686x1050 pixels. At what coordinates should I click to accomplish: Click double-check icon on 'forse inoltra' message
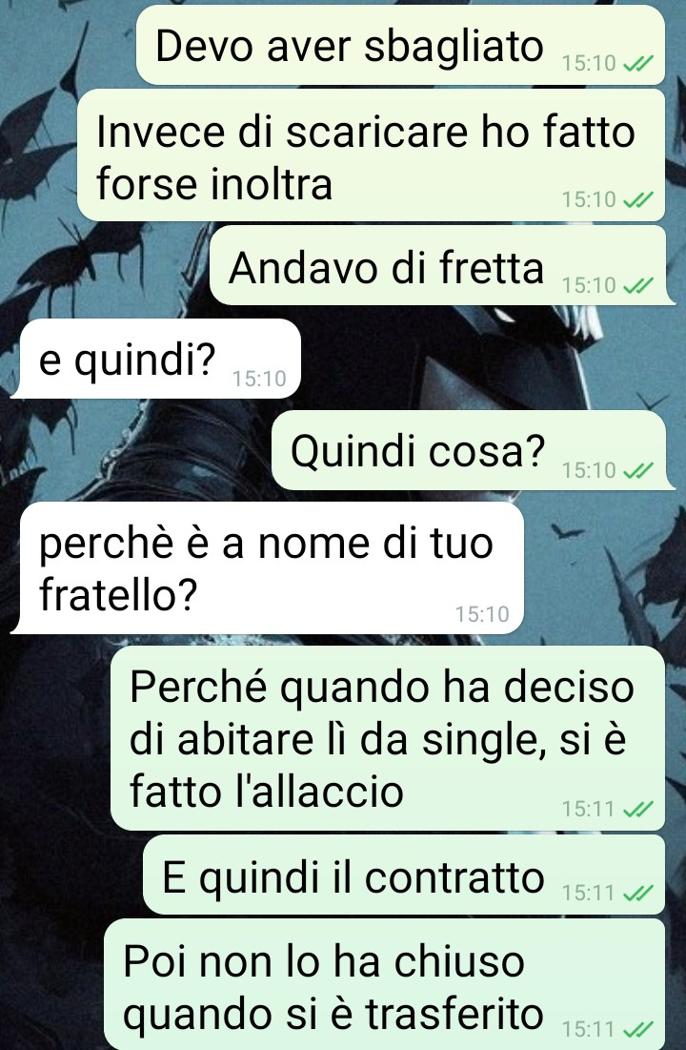(x=637, y=200)
